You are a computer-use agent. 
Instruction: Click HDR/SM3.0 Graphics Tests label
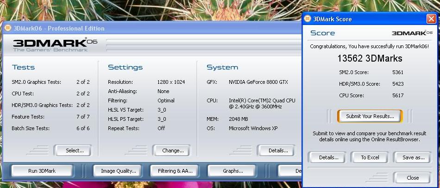pyautogui.click(x=42, y=105)
